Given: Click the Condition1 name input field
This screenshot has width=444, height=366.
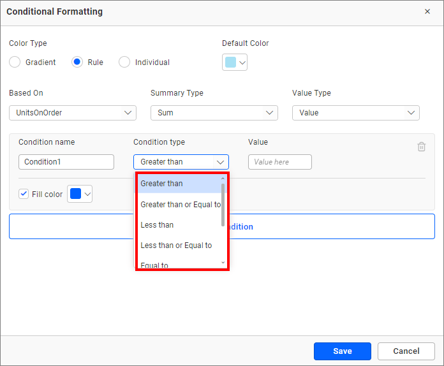Looking at the screenshot, I should (x=66, y=162).
